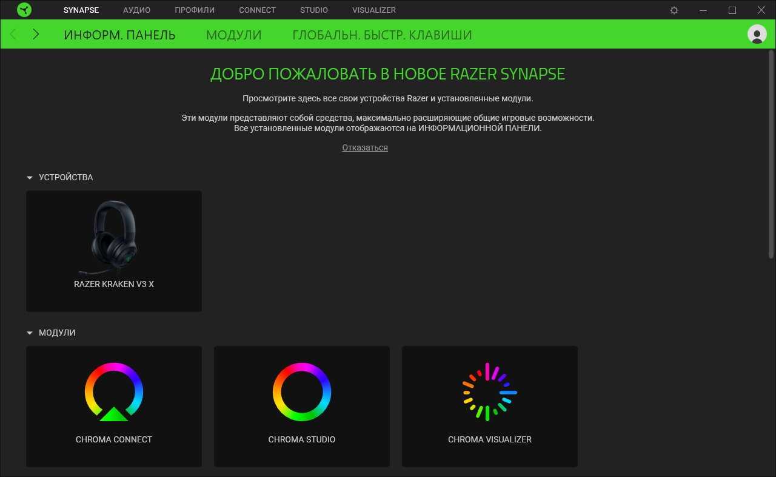Viewport: 776px width, 477px height.
Task: Open the МОДУЛИ subtab in green bar
Action: pyautogui.click(x=233, y=35)
